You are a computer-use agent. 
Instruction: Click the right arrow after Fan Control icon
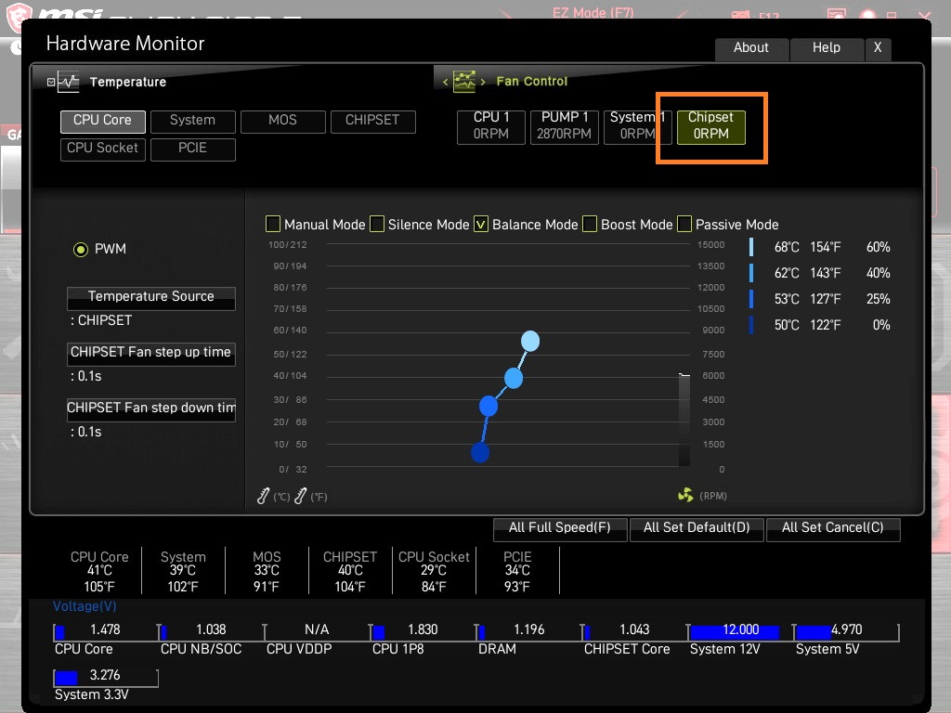click(x=483, y=82)
